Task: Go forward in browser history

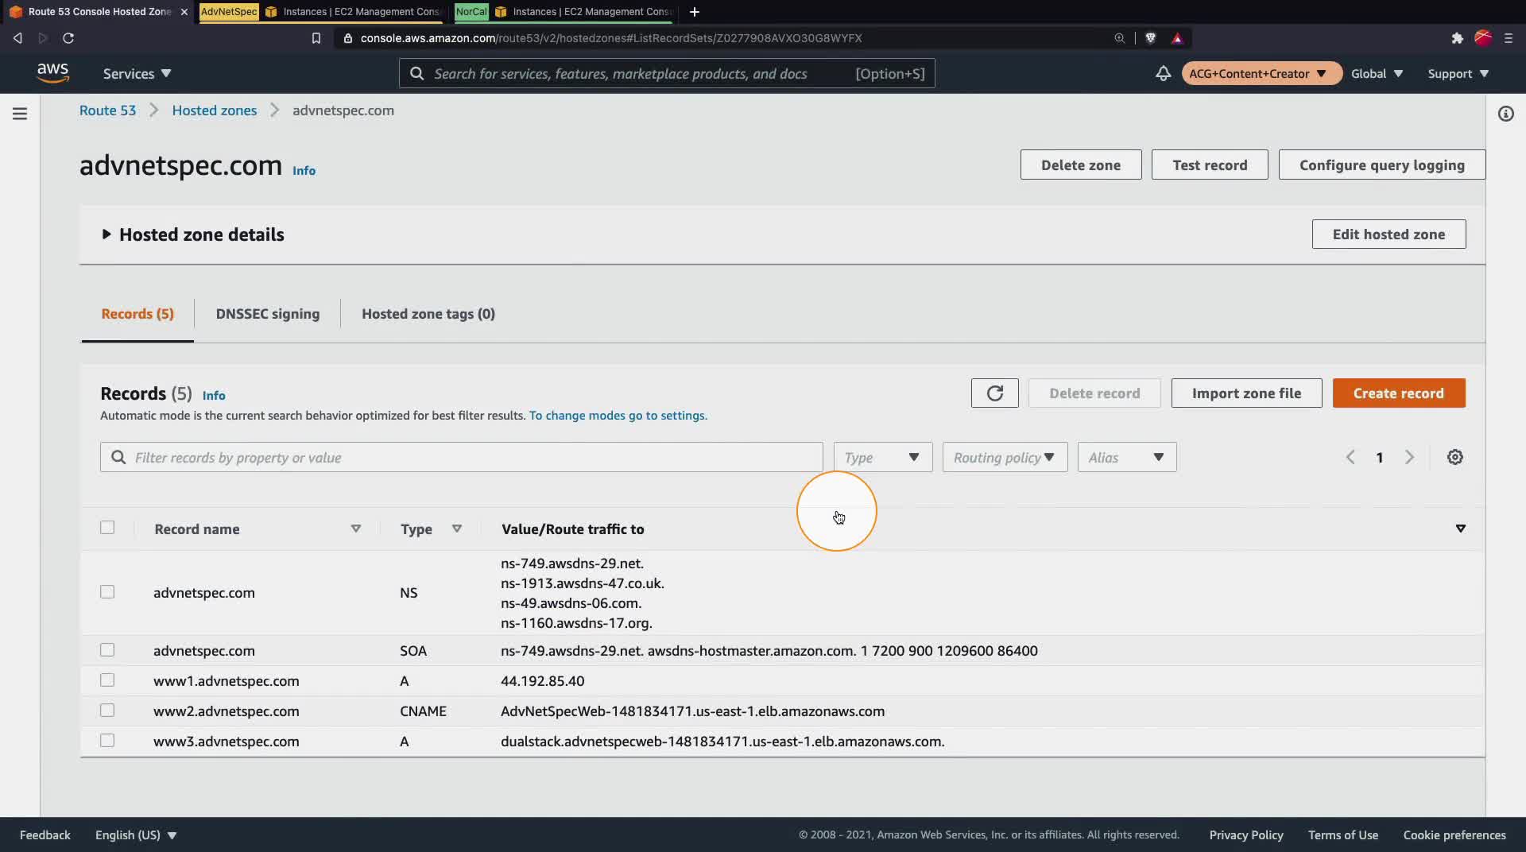Action: click(x=43, y=38)
